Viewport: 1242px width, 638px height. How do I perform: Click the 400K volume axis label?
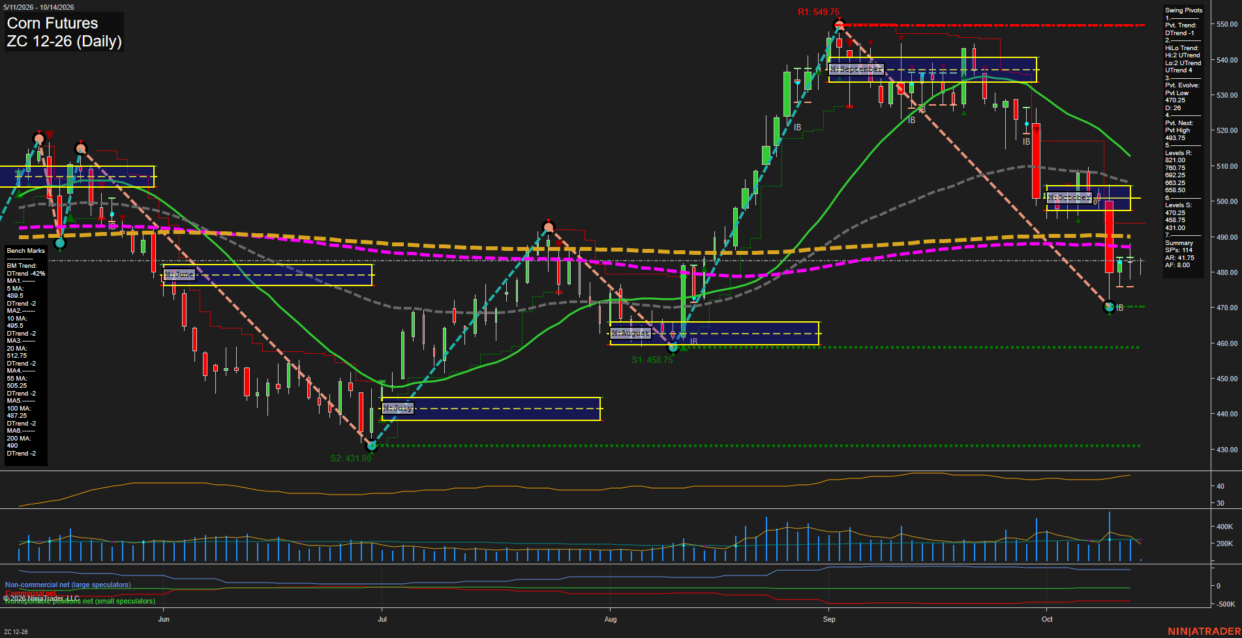1225,527
